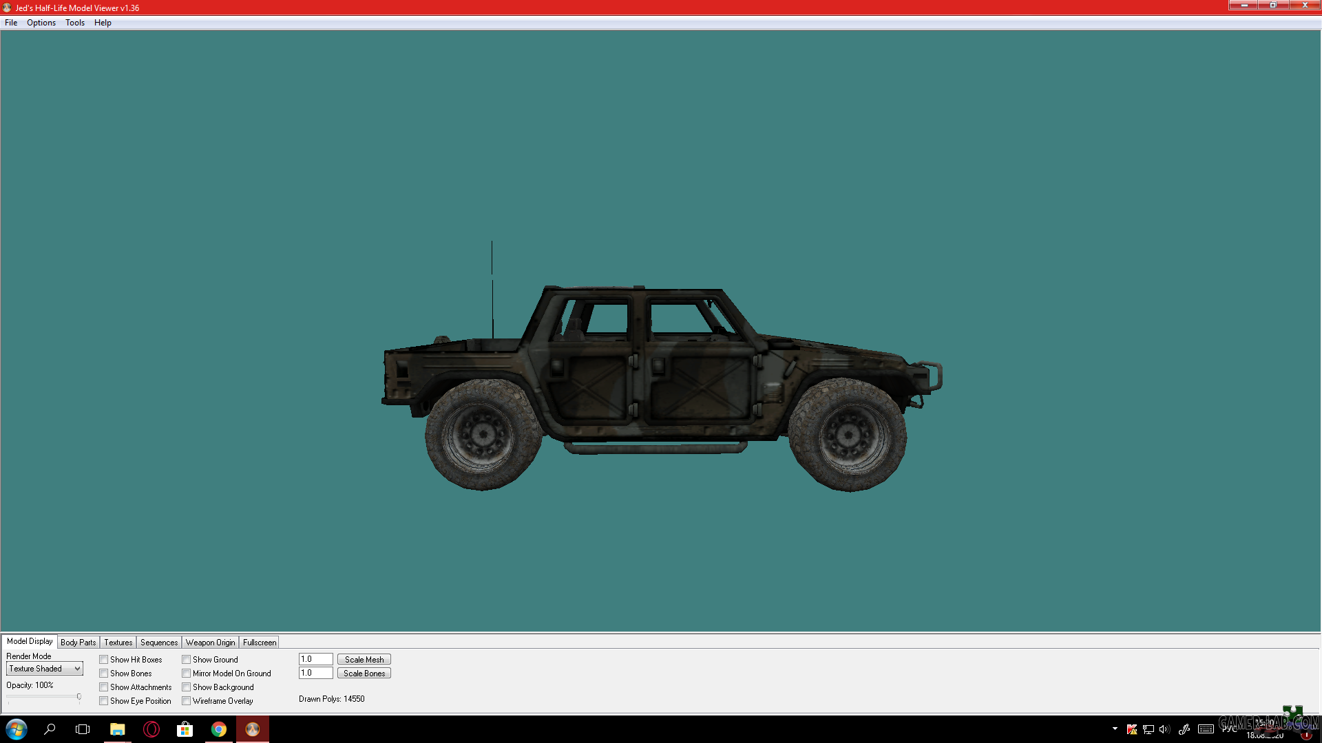Open the Options menu

[x=41, y=23]
